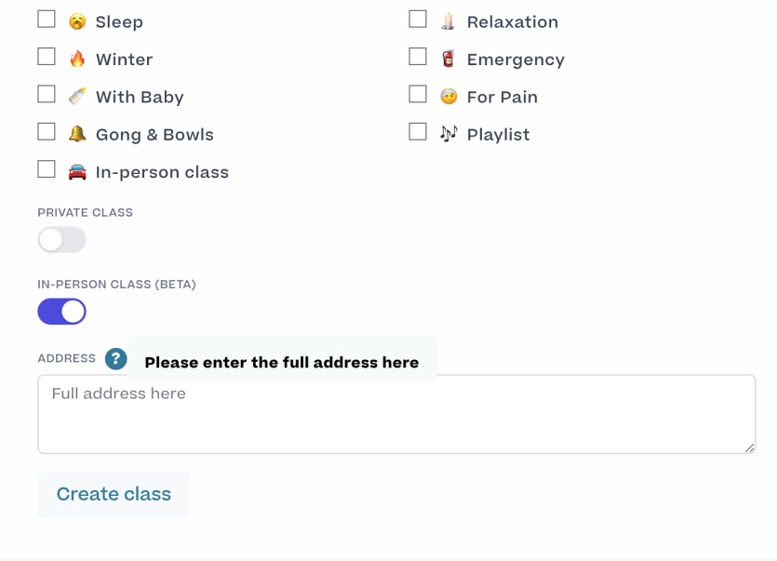777x561 pixels.
Task: Click the Create class button
Action: pos(114,495)
